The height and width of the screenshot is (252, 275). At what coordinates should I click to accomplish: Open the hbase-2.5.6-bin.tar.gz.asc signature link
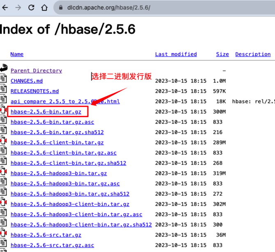pyautogui.click(x=52, y=122)
